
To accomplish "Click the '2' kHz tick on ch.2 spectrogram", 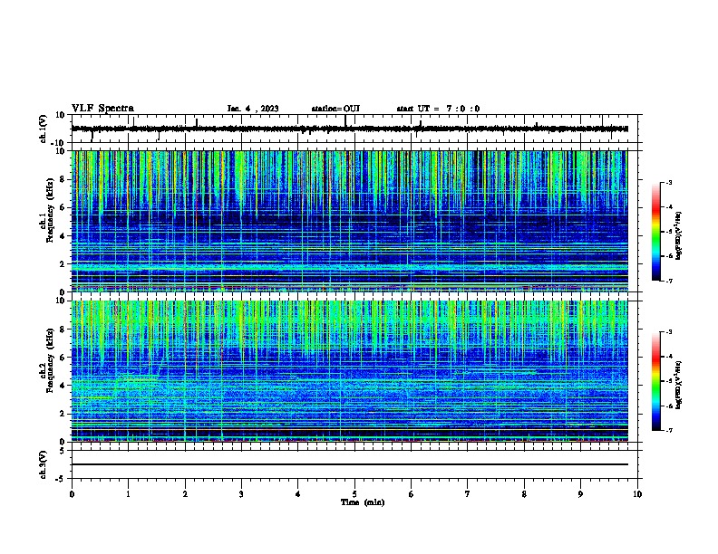I will (x=63, y=414).
